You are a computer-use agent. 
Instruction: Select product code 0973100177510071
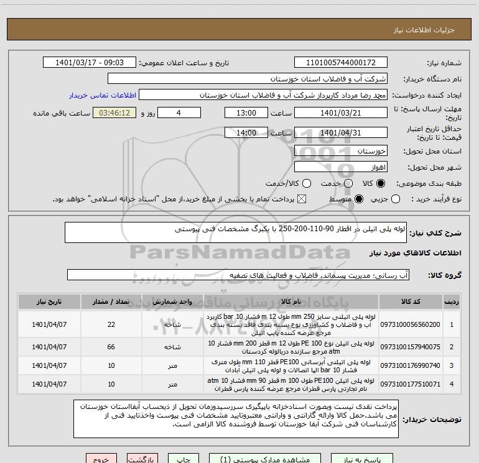(411, 384)
